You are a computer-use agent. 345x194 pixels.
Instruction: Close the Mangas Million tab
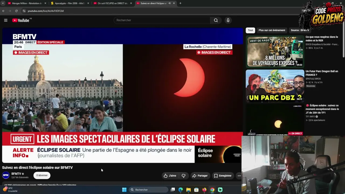45,3
